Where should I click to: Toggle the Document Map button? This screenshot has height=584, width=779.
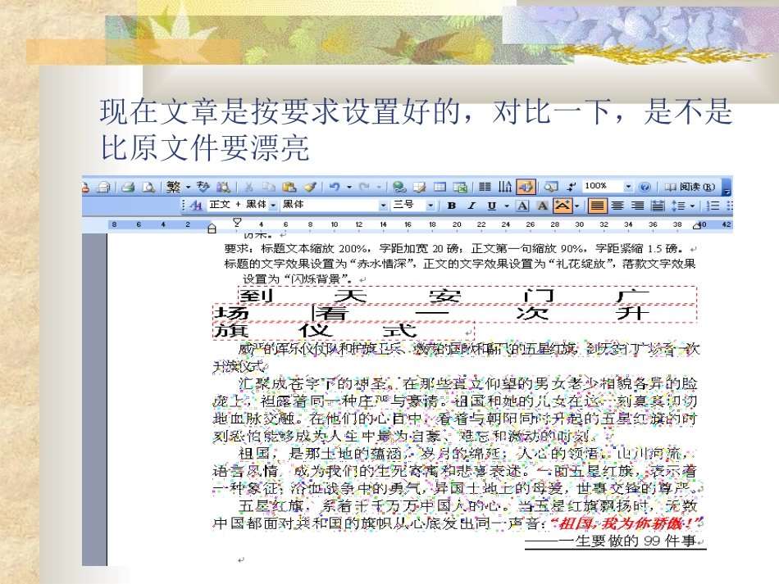click(550, 187)
